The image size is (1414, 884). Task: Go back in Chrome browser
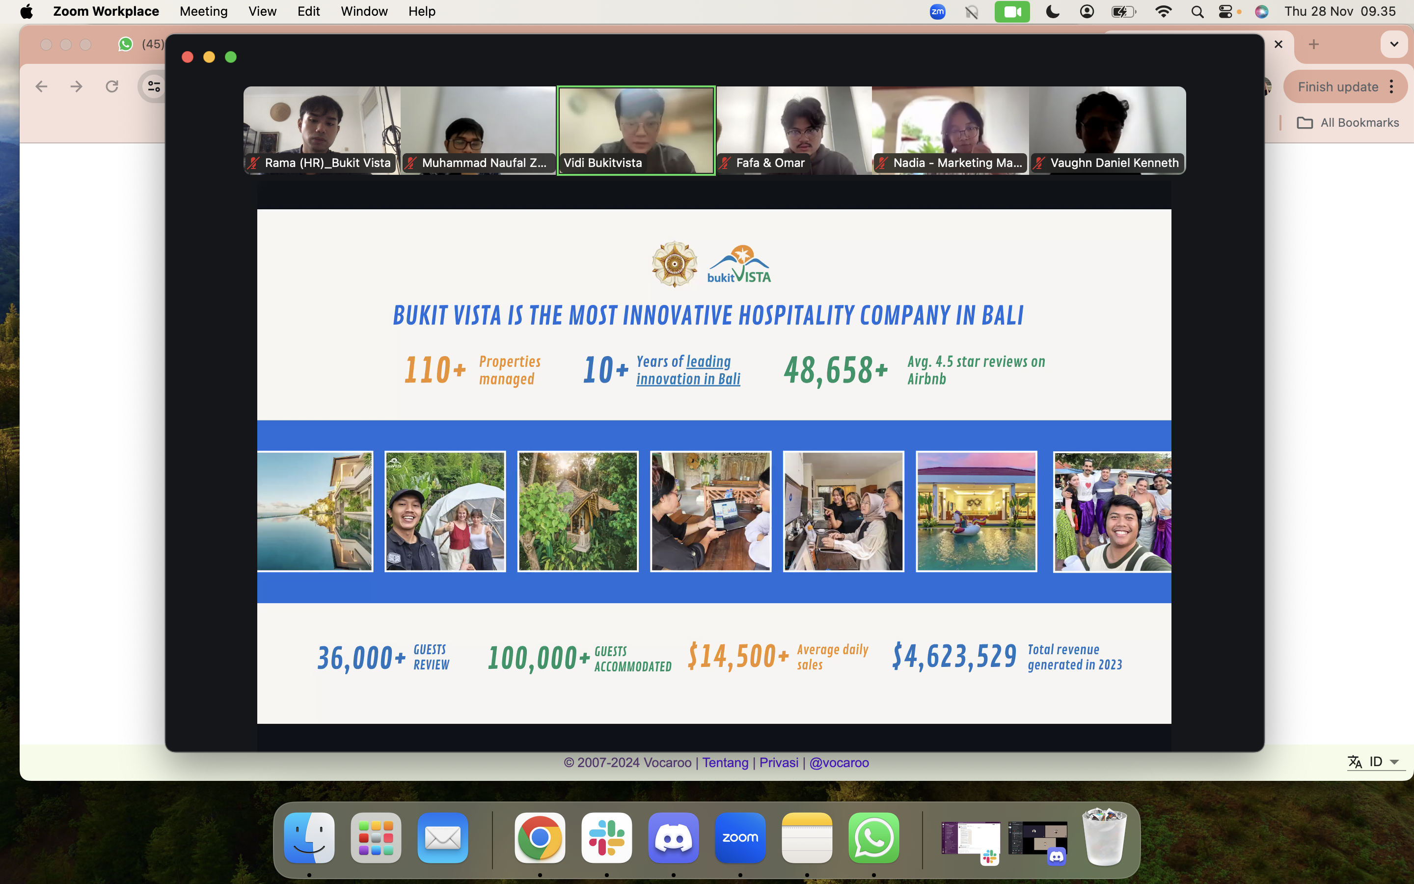pyautogui.click(x=41, y=87)
